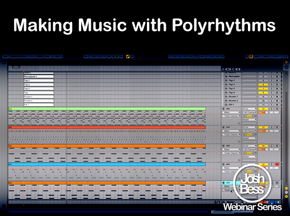Unfold the Fill 1 track
This screenshot has width=290, height=216.
pyautogui.click(x=226, y=105)
